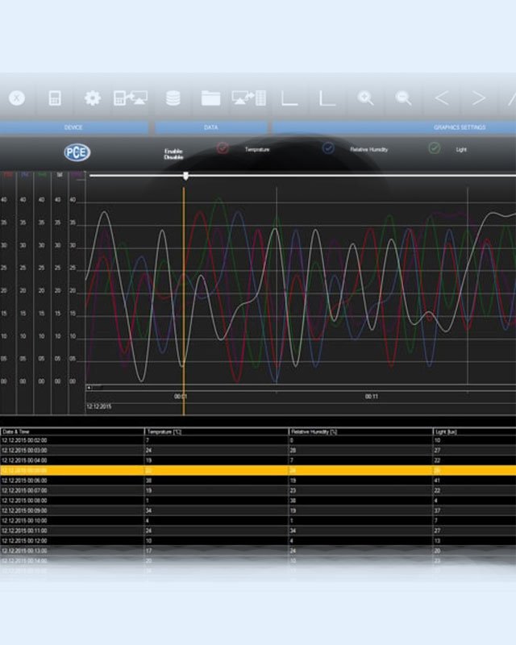Select row 12.12.2015 00:12:00
The image size is (516, 645).
click(x=258, y=541)
